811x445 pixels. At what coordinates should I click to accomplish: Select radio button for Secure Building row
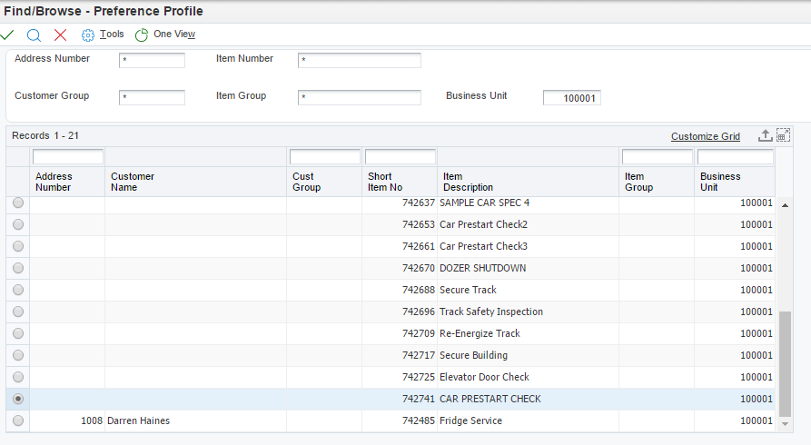coord(18,355)
